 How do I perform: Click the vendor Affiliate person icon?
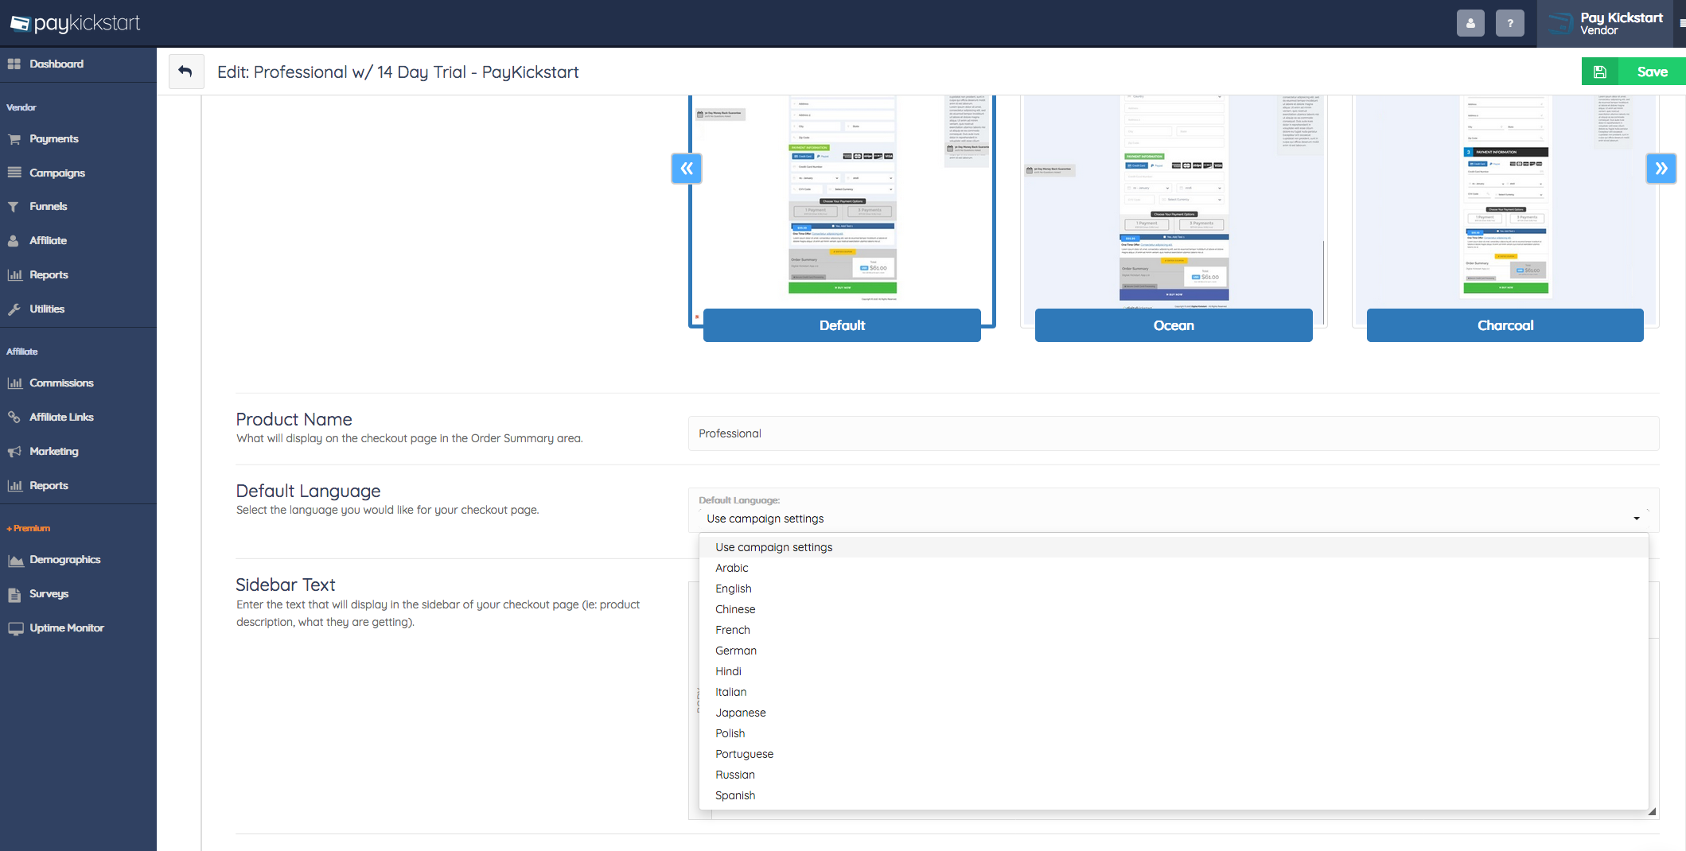(14, 241)
